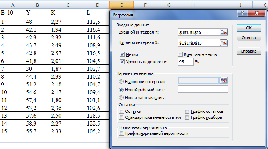Click cell with value 104,5

point(98,61)
